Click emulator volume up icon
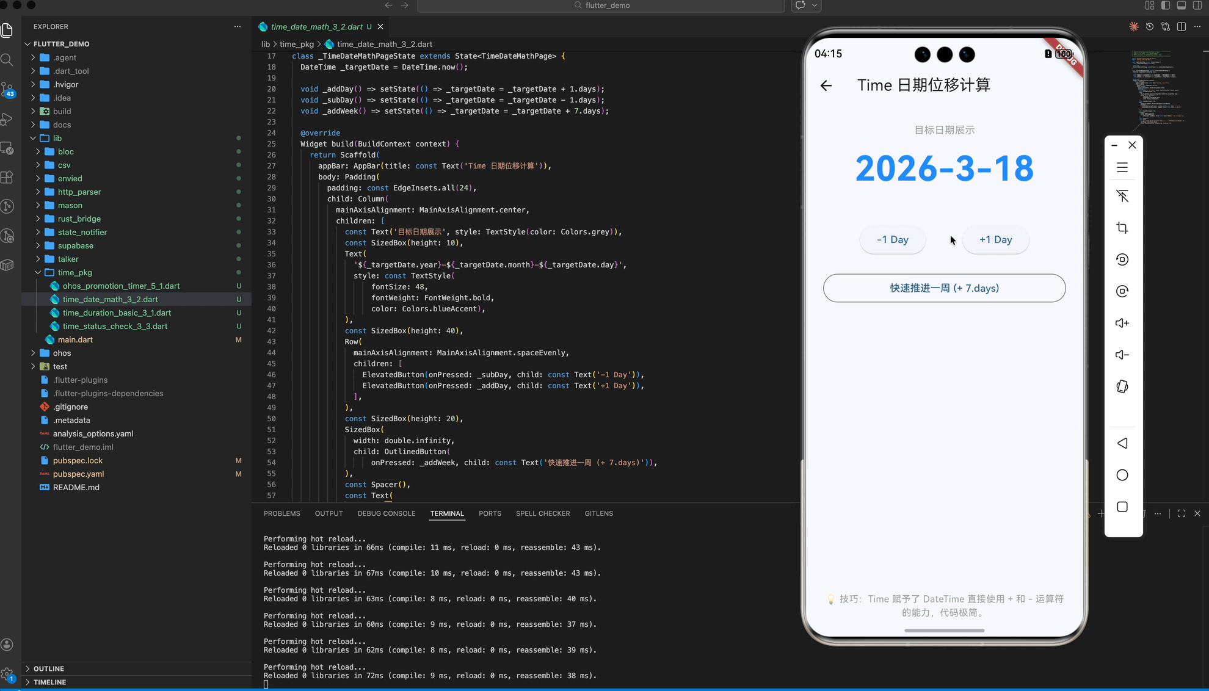Image resolution: width=1209 pixels, height=691 pixels. pos(1122,323)
